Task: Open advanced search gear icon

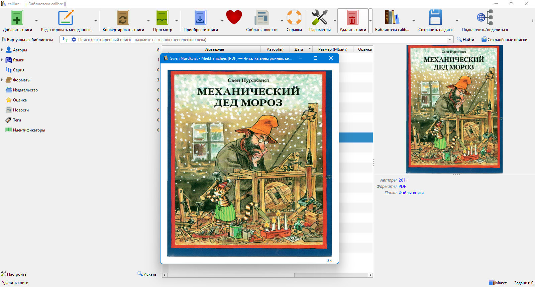Action: pyautogui.click(x=74, y=39)
